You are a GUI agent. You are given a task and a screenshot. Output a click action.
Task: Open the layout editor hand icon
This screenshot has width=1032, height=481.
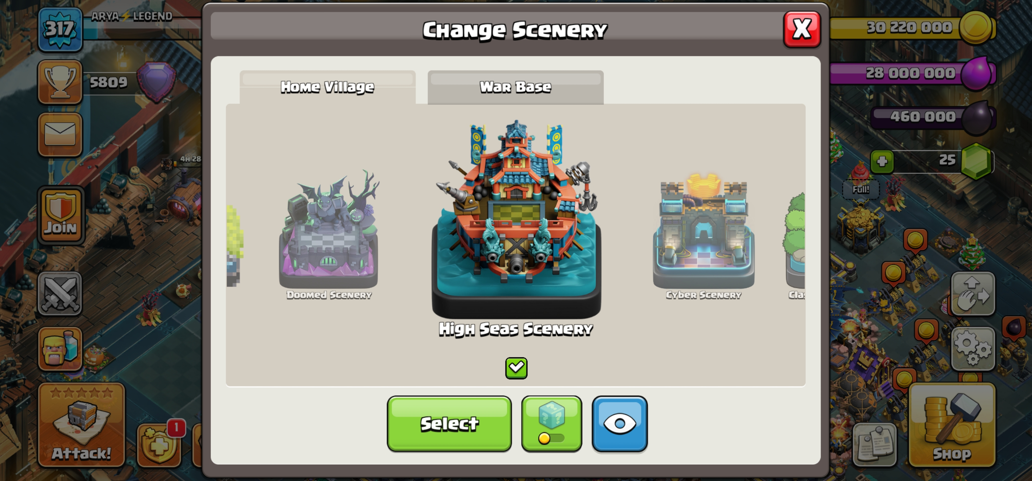click(x=973, y=294)
